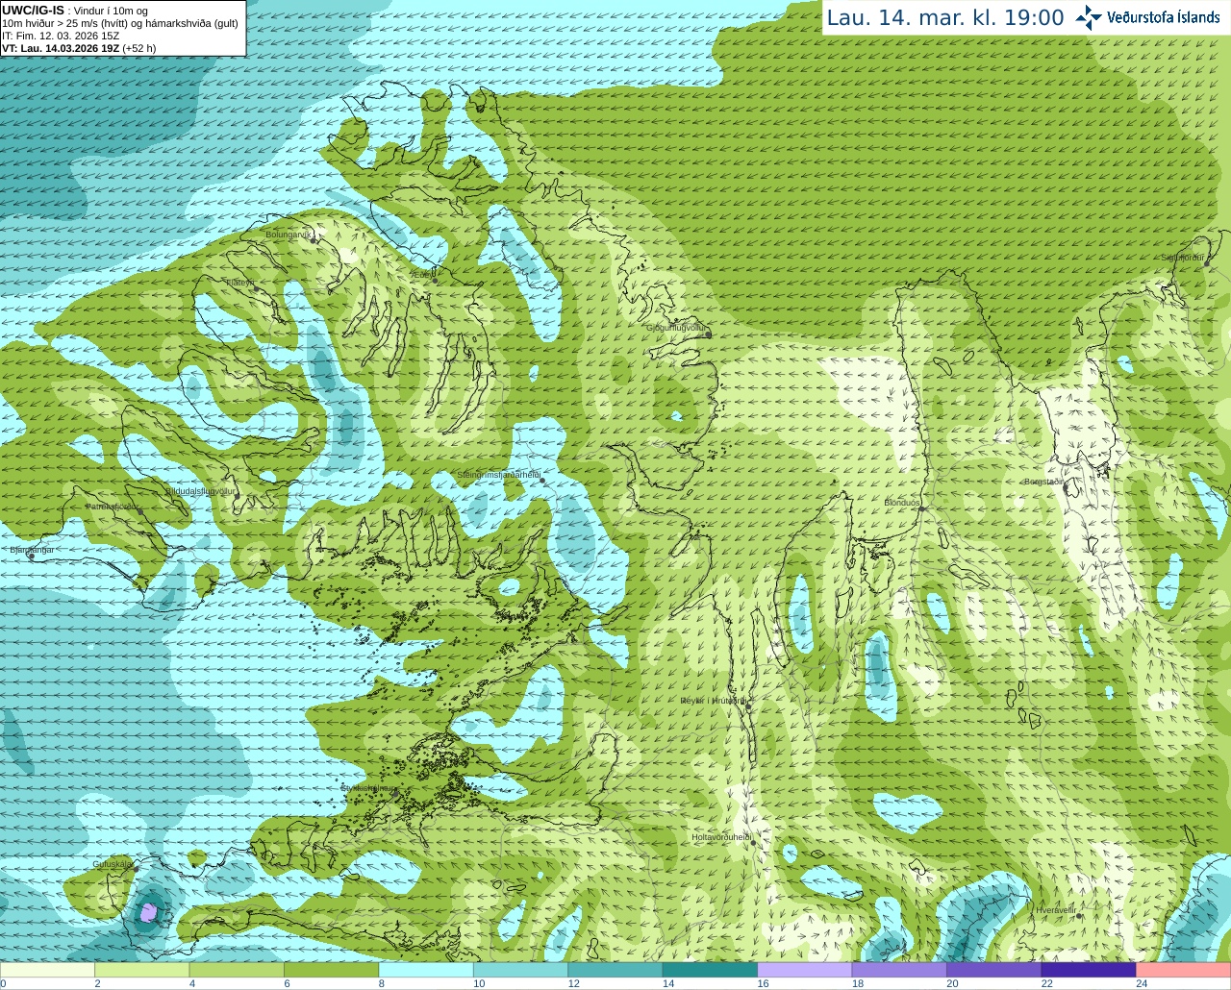This screenshot has width=1231, height=990.
Task: Click the 2–4 m/s light green legend swatch
Action: [141, 970]
